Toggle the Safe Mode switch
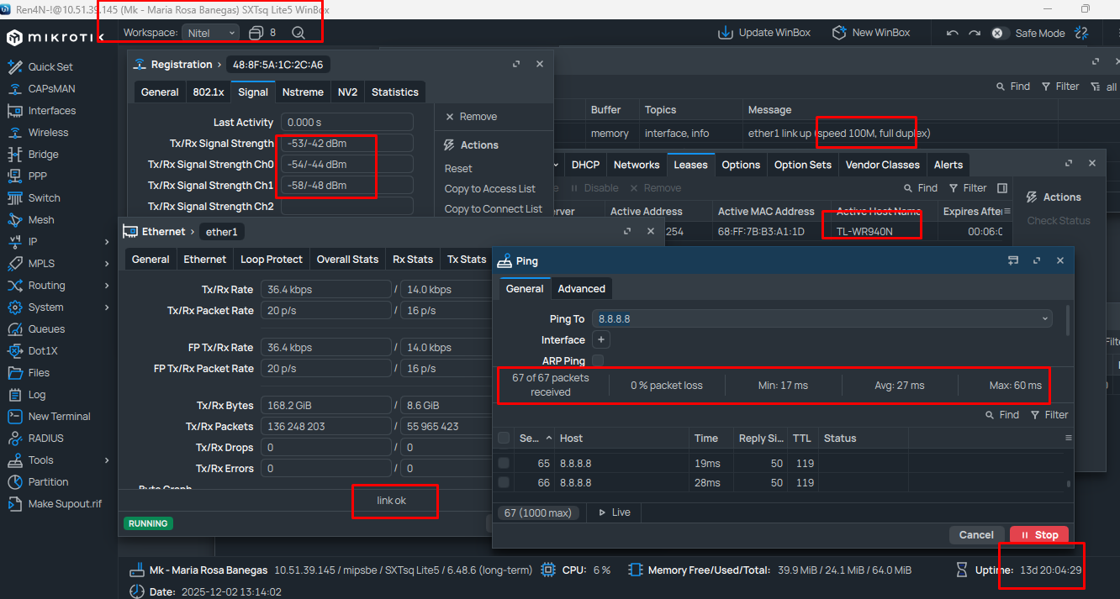This screenshot has width=1120, height=599. 997,33
